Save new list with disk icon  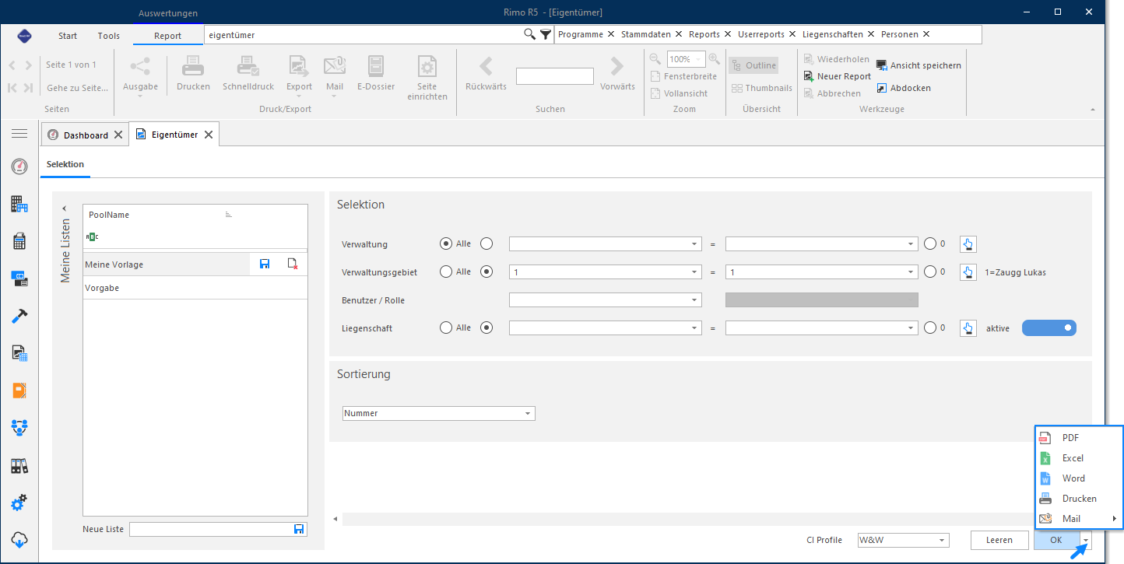point(299,529)
